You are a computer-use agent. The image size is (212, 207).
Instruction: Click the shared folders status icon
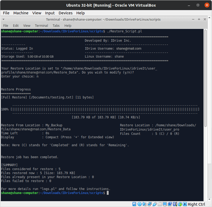tap(160, 204)
